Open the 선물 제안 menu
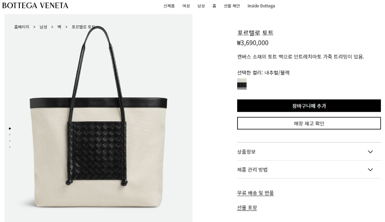 231,6
